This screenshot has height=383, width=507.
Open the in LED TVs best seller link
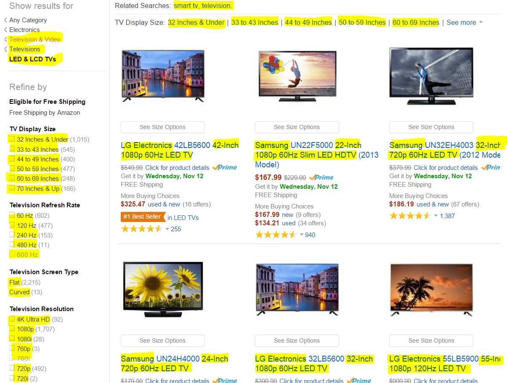[183, 217]
